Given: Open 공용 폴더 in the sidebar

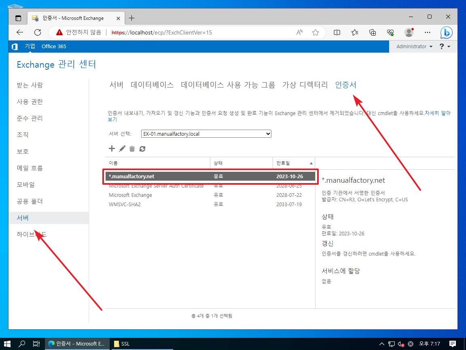Looking at the screenshot, I should point(30,201).
